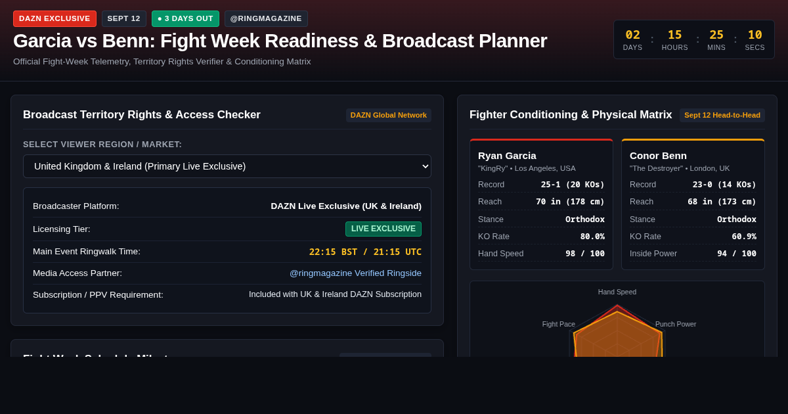
Task: Click the 3 DAYS OUT status badge
Action: coord(185,18)
